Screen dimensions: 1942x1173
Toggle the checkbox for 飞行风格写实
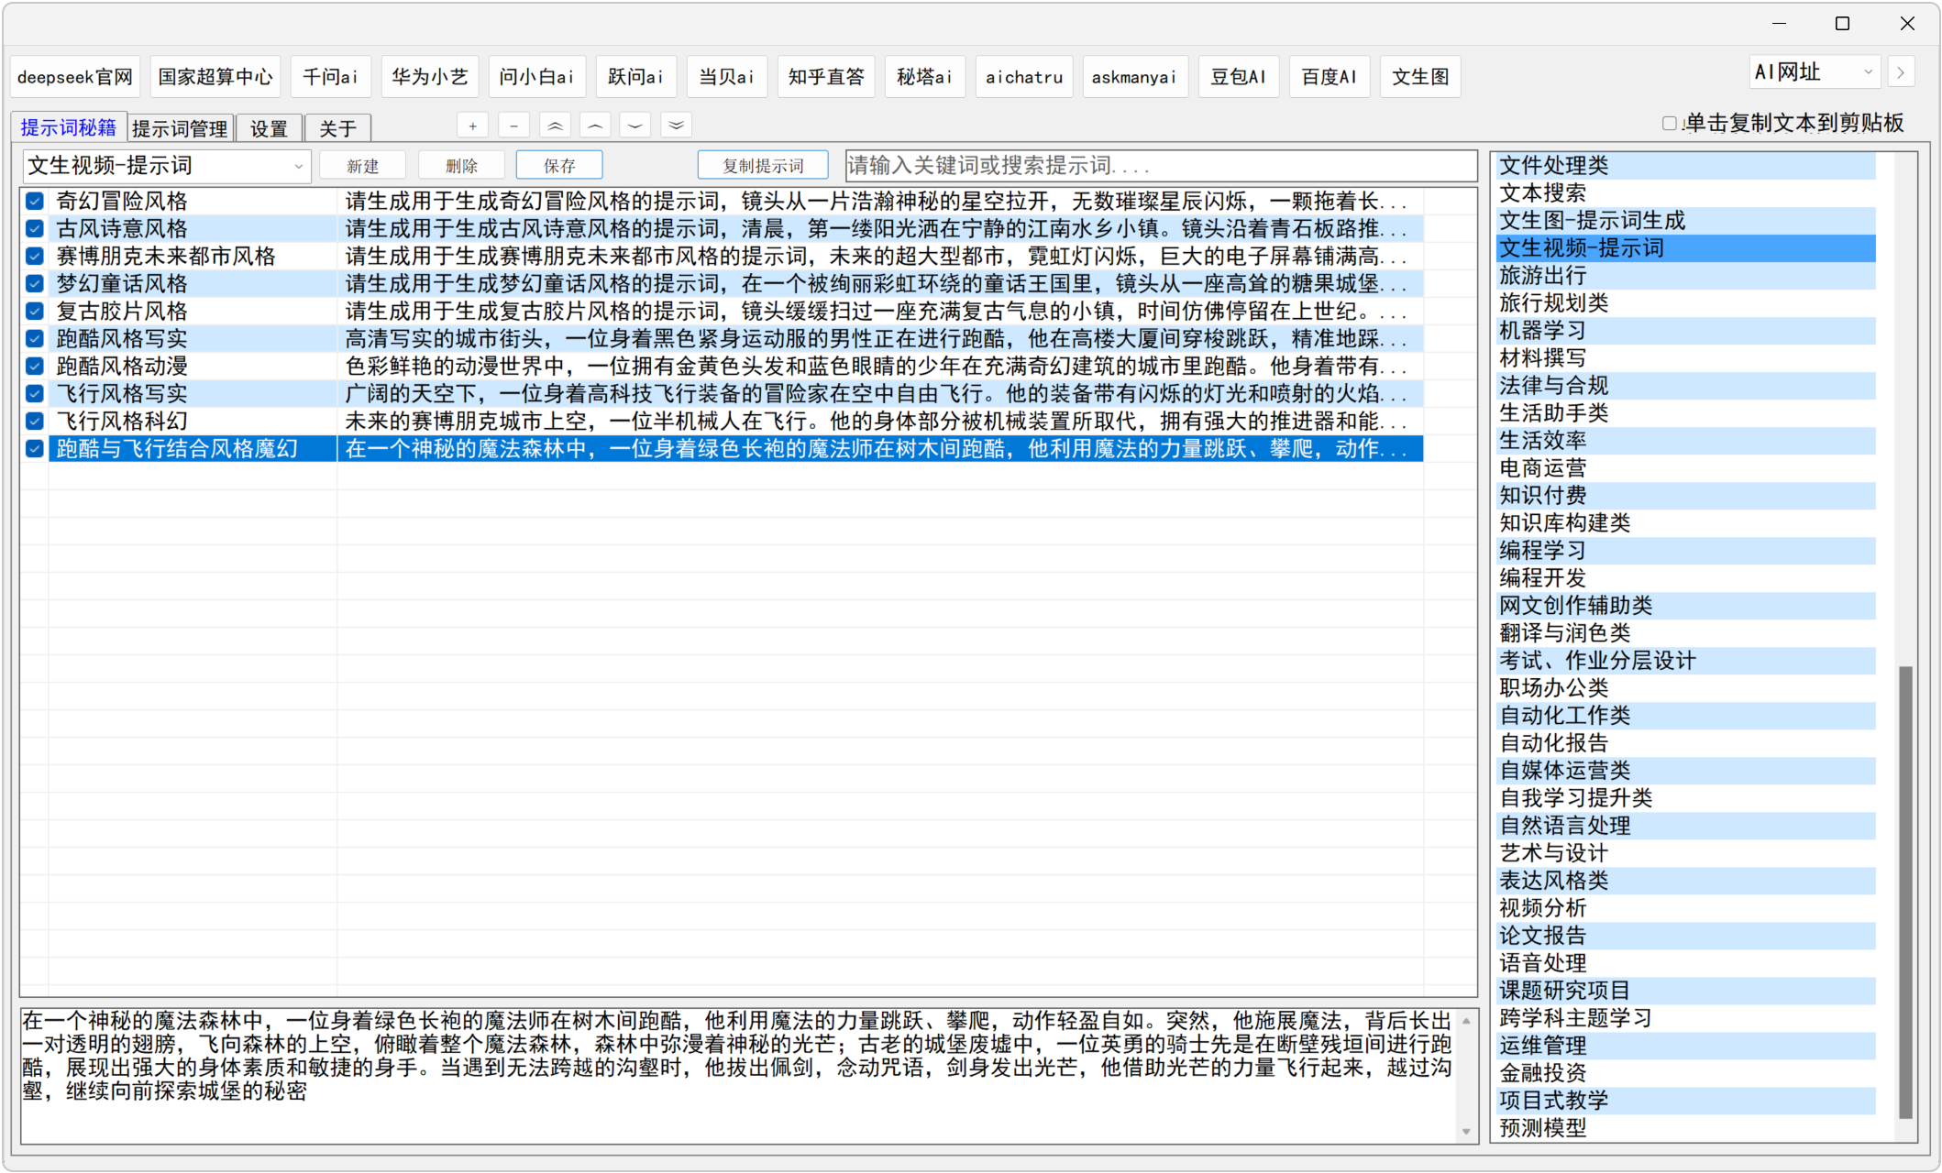coord(35,393)
